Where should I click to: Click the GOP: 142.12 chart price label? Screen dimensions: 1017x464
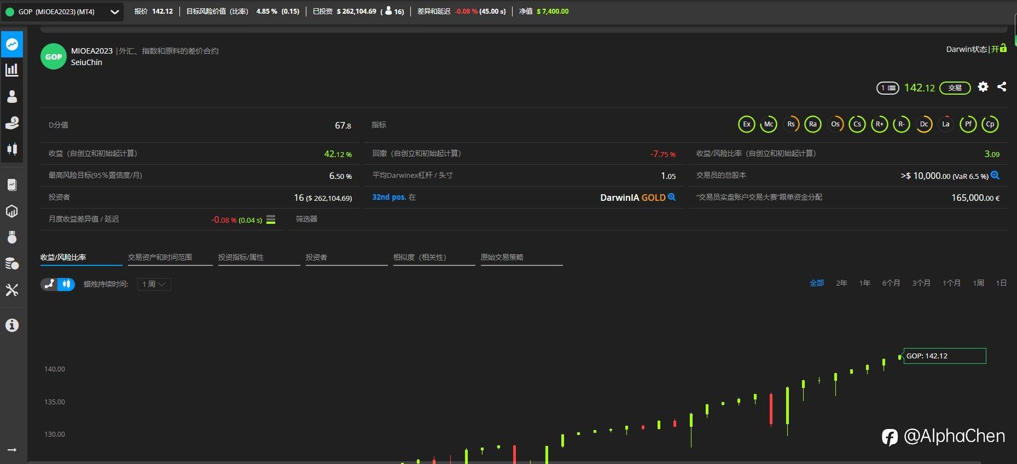pos(945,356)
